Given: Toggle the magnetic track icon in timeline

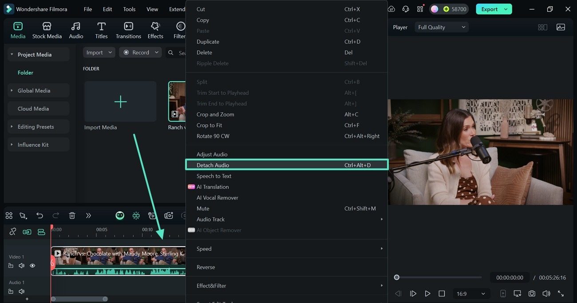Looking at the screenshot, I should [x=41, y=231].
